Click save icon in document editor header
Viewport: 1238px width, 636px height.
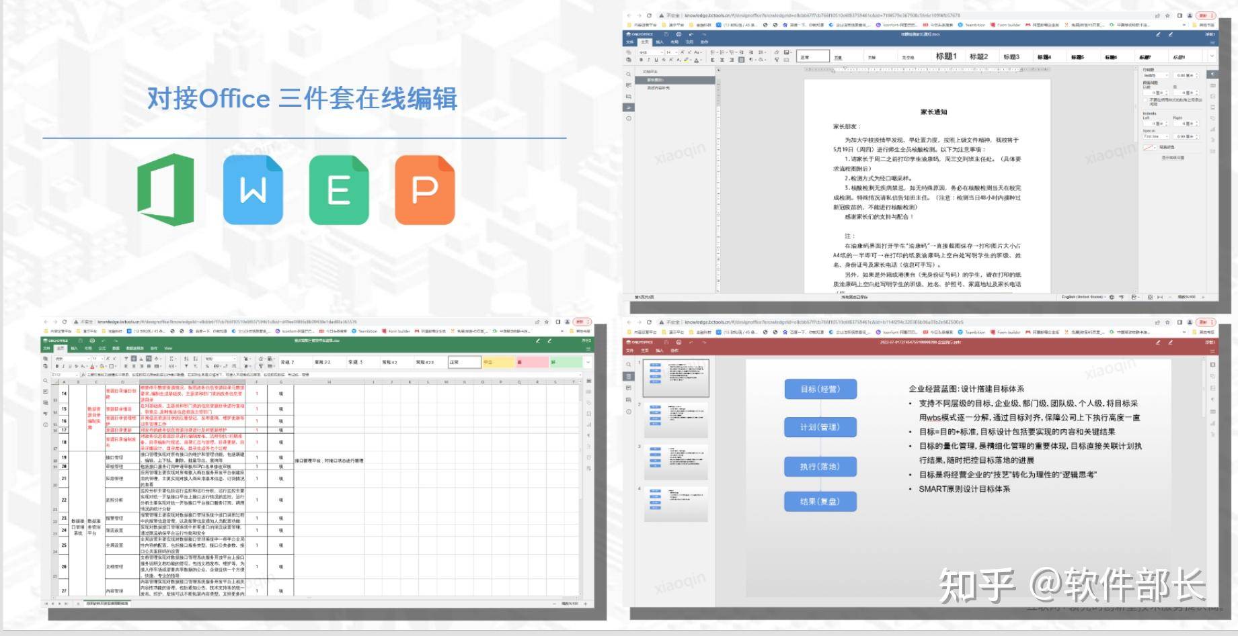click(666, 34)
